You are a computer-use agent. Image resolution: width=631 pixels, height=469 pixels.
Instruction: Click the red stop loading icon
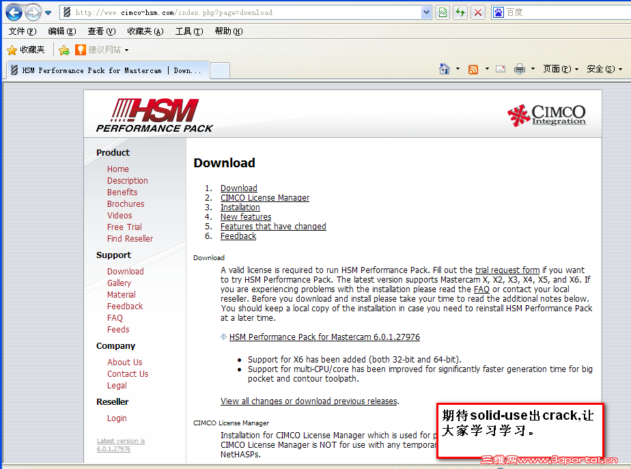tap(477, 12)
